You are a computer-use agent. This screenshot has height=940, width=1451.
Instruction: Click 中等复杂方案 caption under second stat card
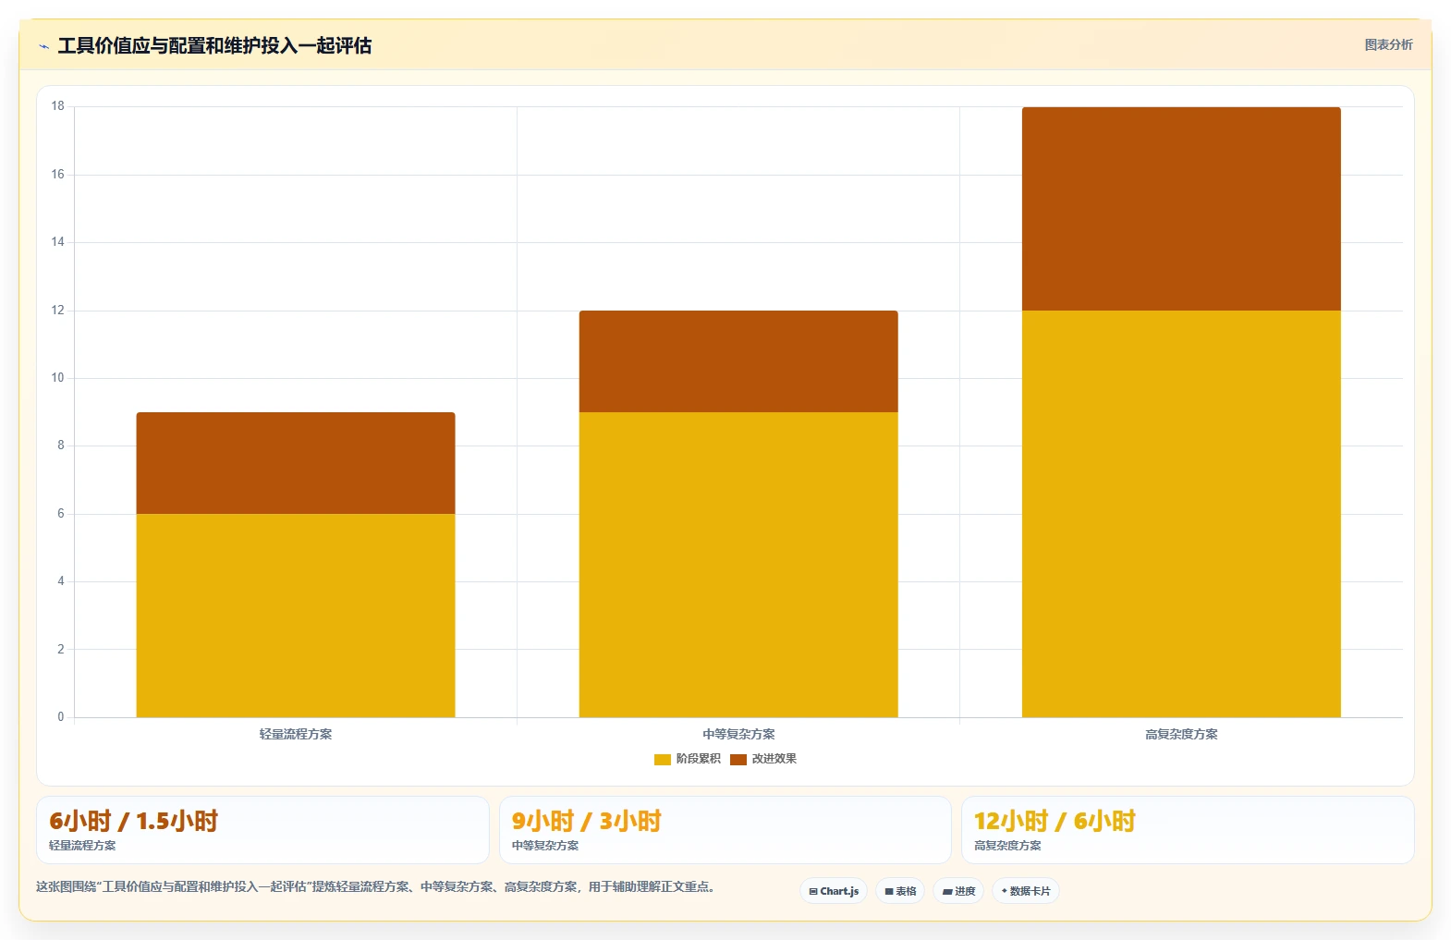click(x=545, y=846)
